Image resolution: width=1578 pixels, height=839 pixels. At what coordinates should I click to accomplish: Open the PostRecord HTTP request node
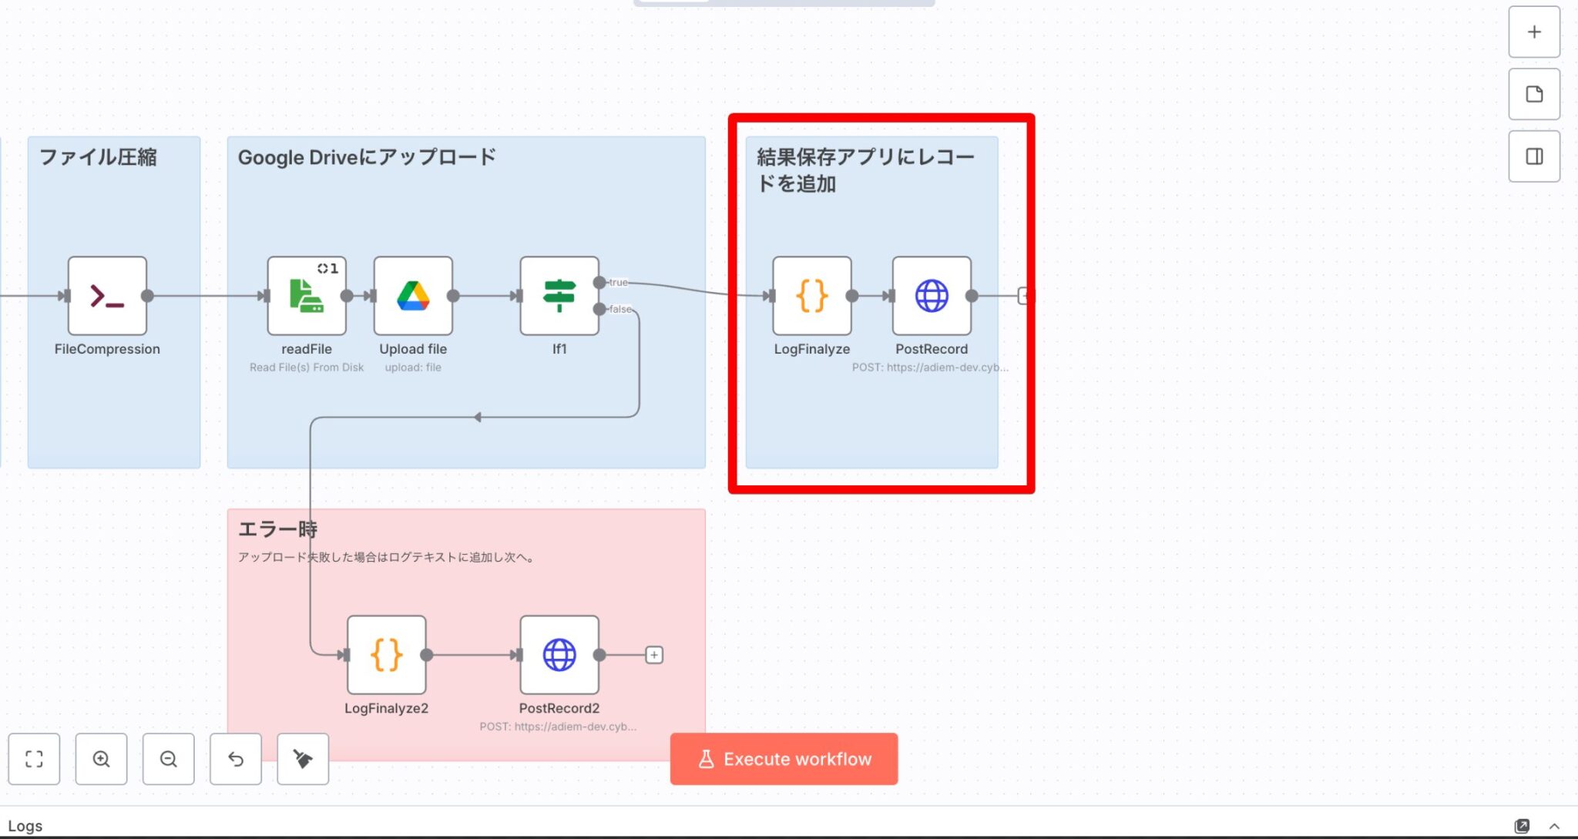click(x=932, y=296)
